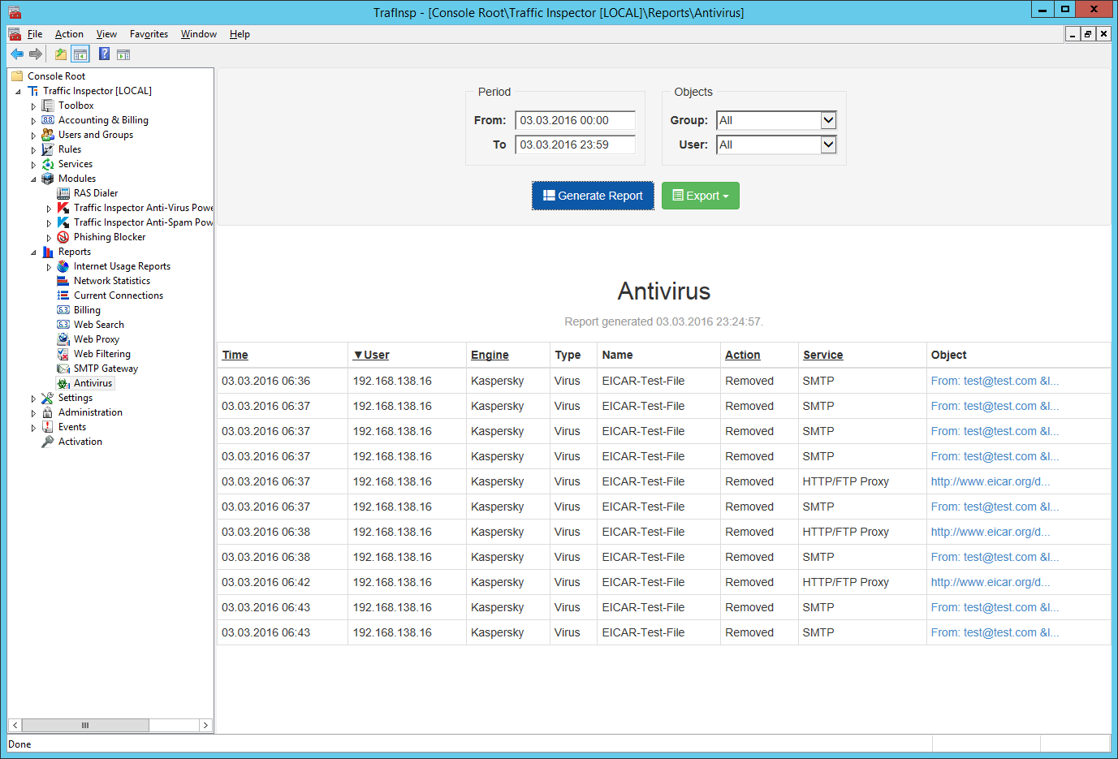Expand the Internet Usage Reports node
The height and width of the screenshot is (759, 1118).
point(49,267)
